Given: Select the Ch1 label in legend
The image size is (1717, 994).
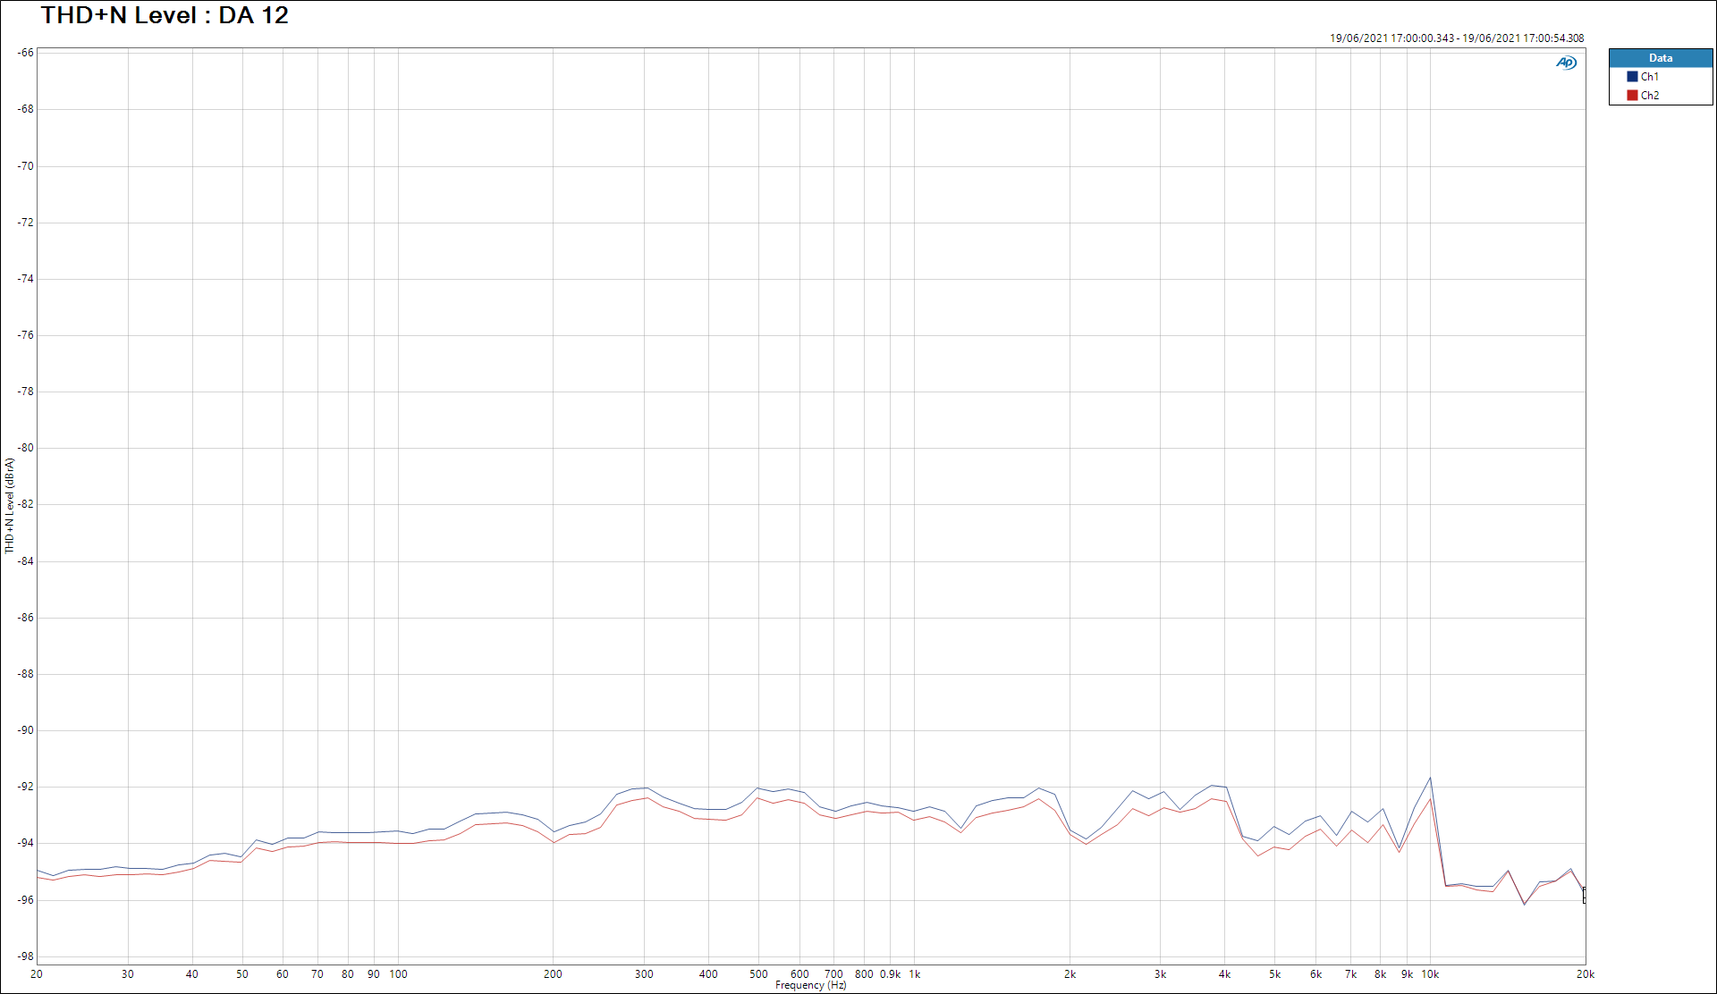Looking at the screenshot, I should click(x=1650, y=77).
